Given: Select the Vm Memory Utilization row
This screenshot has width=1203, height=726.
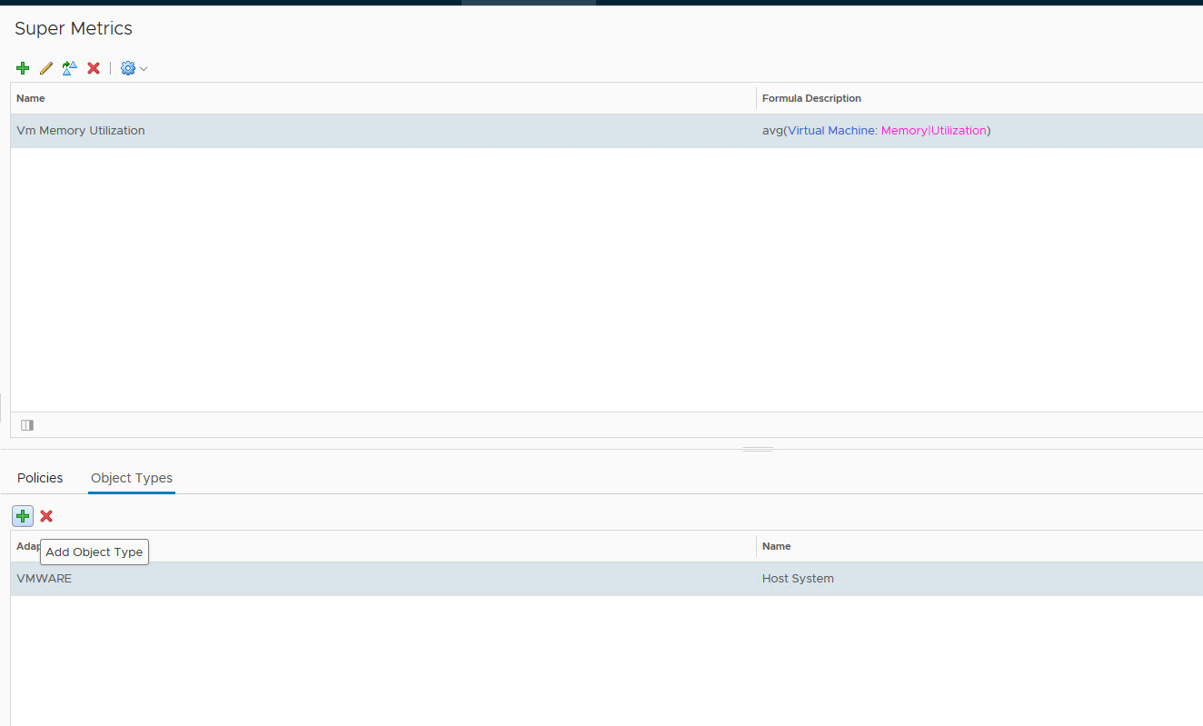Looking at the screenshot, I should (81, 131).
